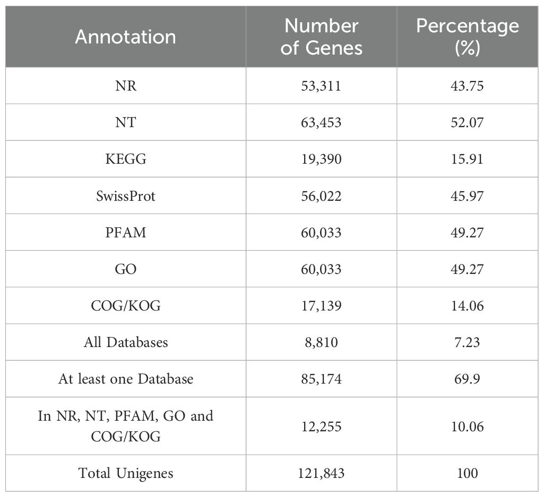Select the SwissProt row label

pyautogui.click(x=125, y=196)
